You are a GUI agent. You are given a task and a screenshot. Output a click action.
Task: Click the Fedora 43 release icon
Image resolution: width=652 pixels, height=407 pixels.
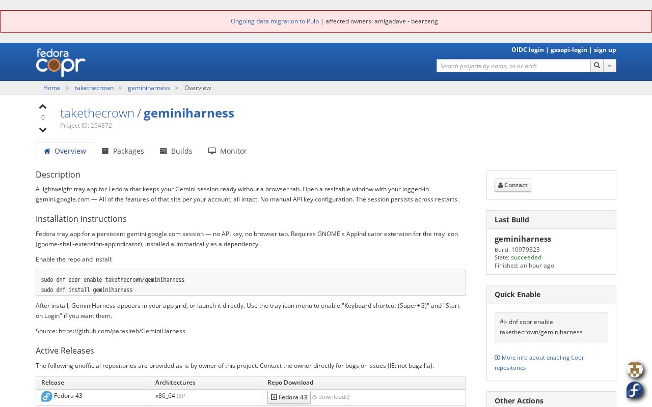coord(47,396)
